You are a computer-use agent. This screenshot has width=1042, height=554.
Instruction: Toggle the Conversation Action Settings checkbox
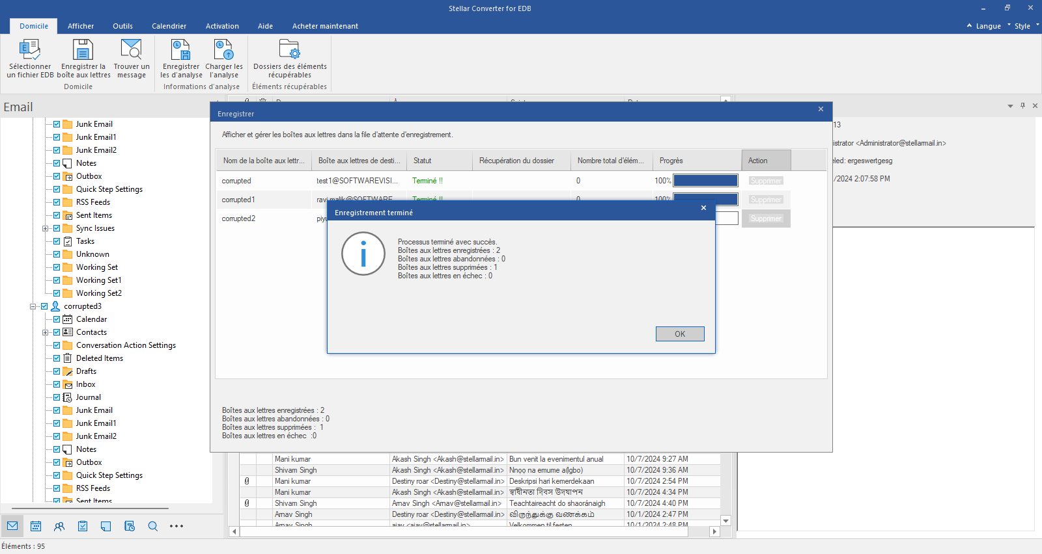57,345
